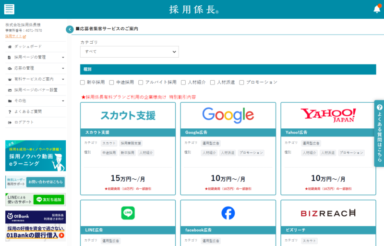Click the Facebook logo icon
The height and width of the screenshot is (246, 384).
click(228, 213)
